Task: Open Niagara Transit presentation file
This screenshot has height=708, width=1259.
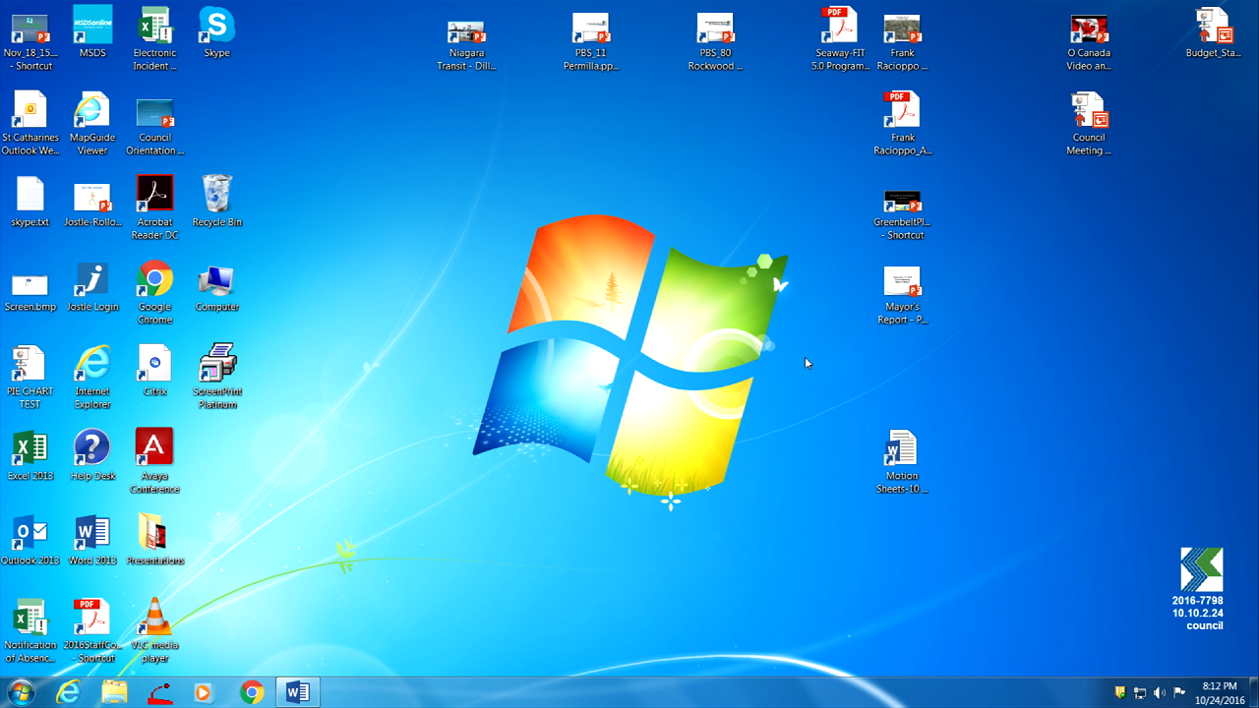Action: (466, 43)
